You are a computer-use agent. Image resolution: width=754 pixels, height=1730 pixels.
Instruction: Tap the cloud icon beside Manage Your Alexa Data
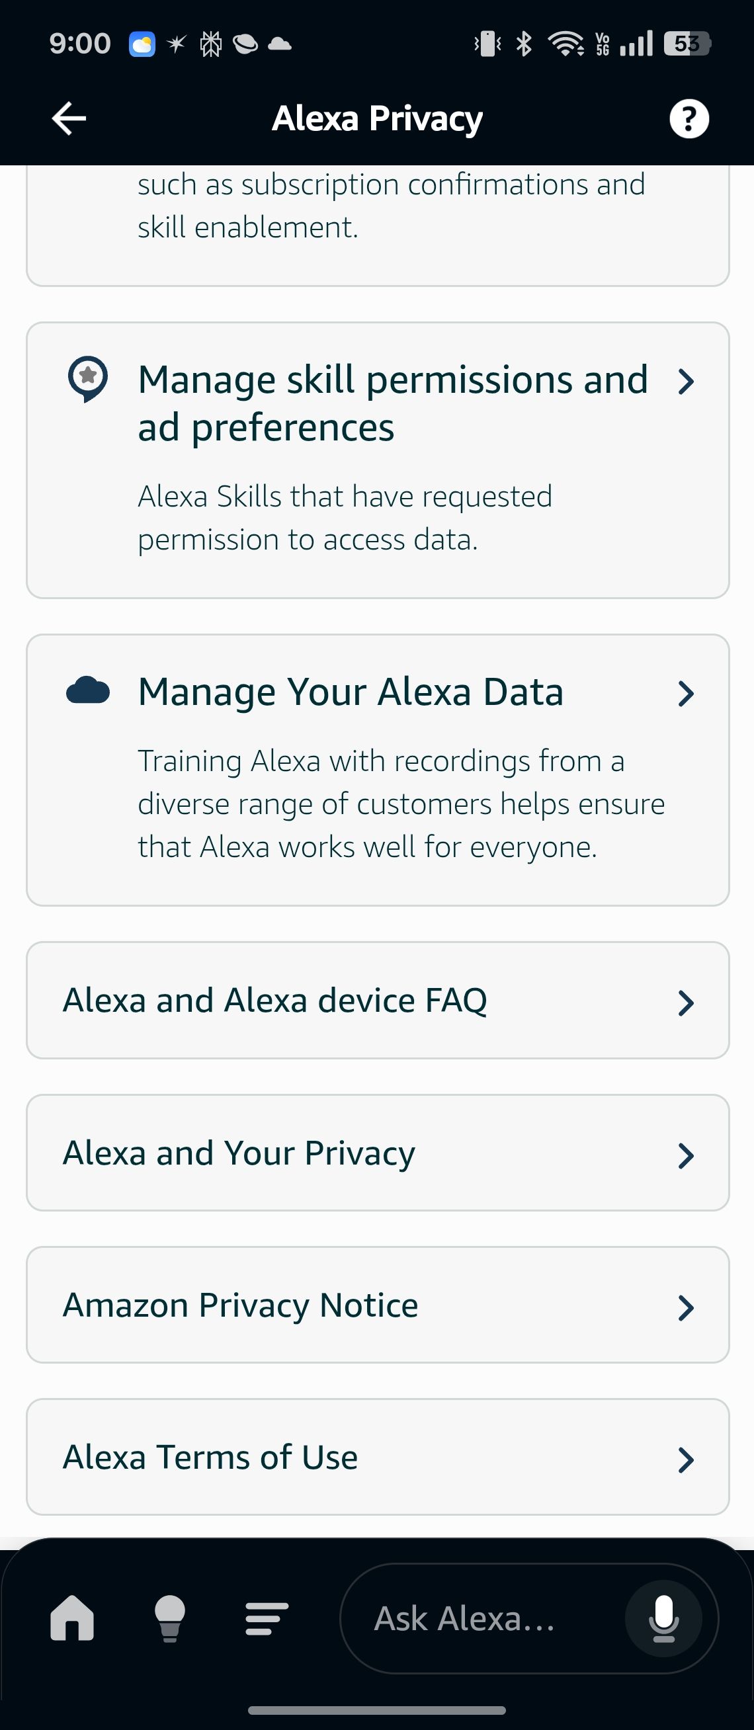tap(89, 692)
